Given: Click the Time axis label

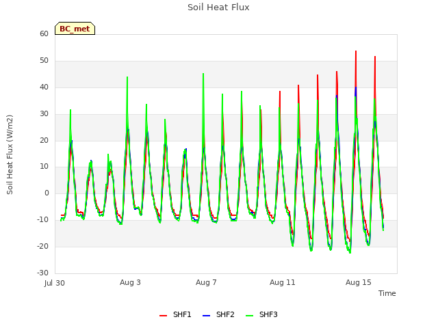Looking at the screenshot, I should click(x=387, y=293).
